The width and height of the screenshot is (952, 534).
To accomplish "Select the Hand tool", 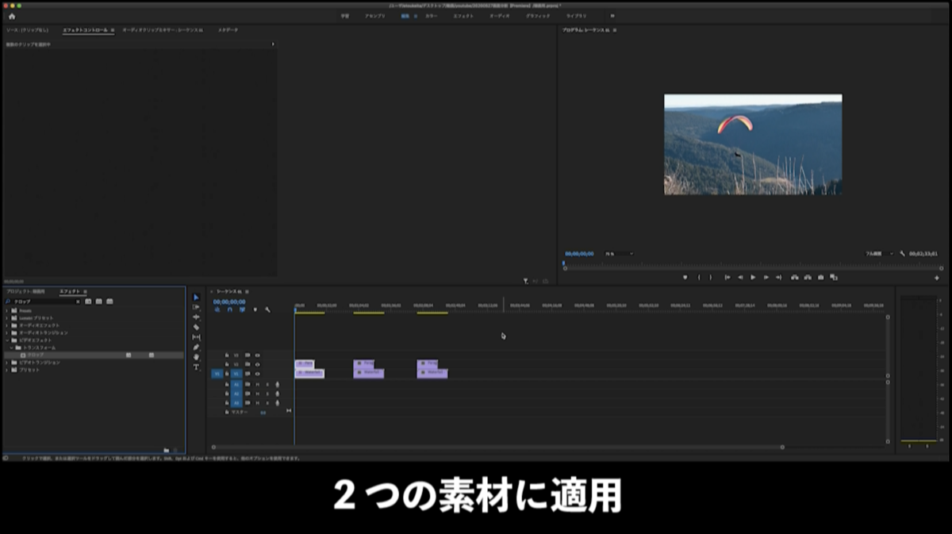I will (196, 357).
